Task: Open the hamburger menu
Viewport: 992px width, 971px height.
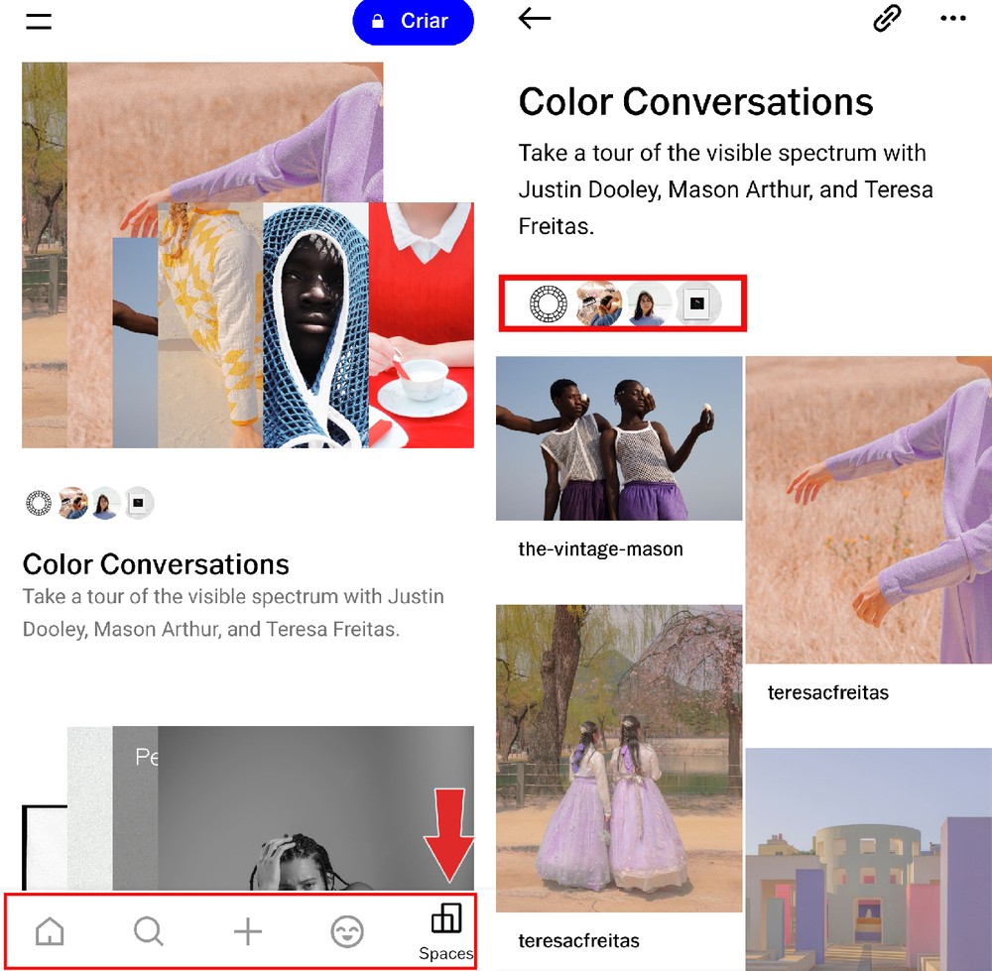Action: (38, 22)
